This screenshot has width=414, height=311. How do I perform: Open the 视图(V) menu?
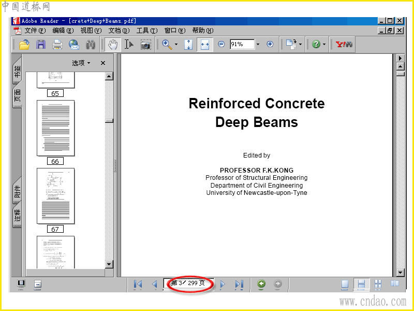point(91,31)
